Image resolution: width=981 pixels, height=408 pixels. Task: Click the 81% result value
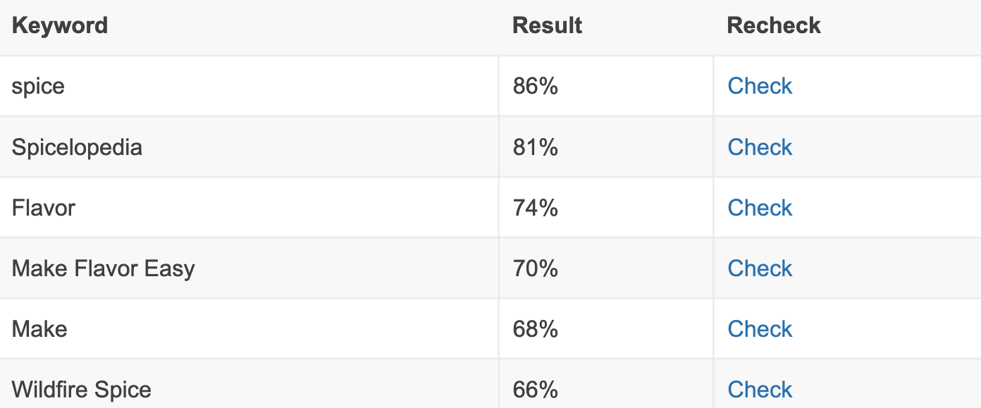(536, 147)
